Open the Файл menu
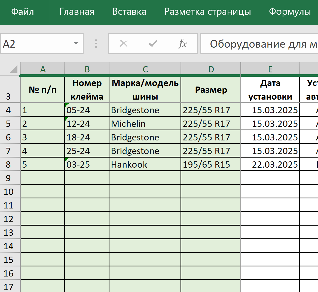The image size is (318, 292). click(x=22, y=12)
